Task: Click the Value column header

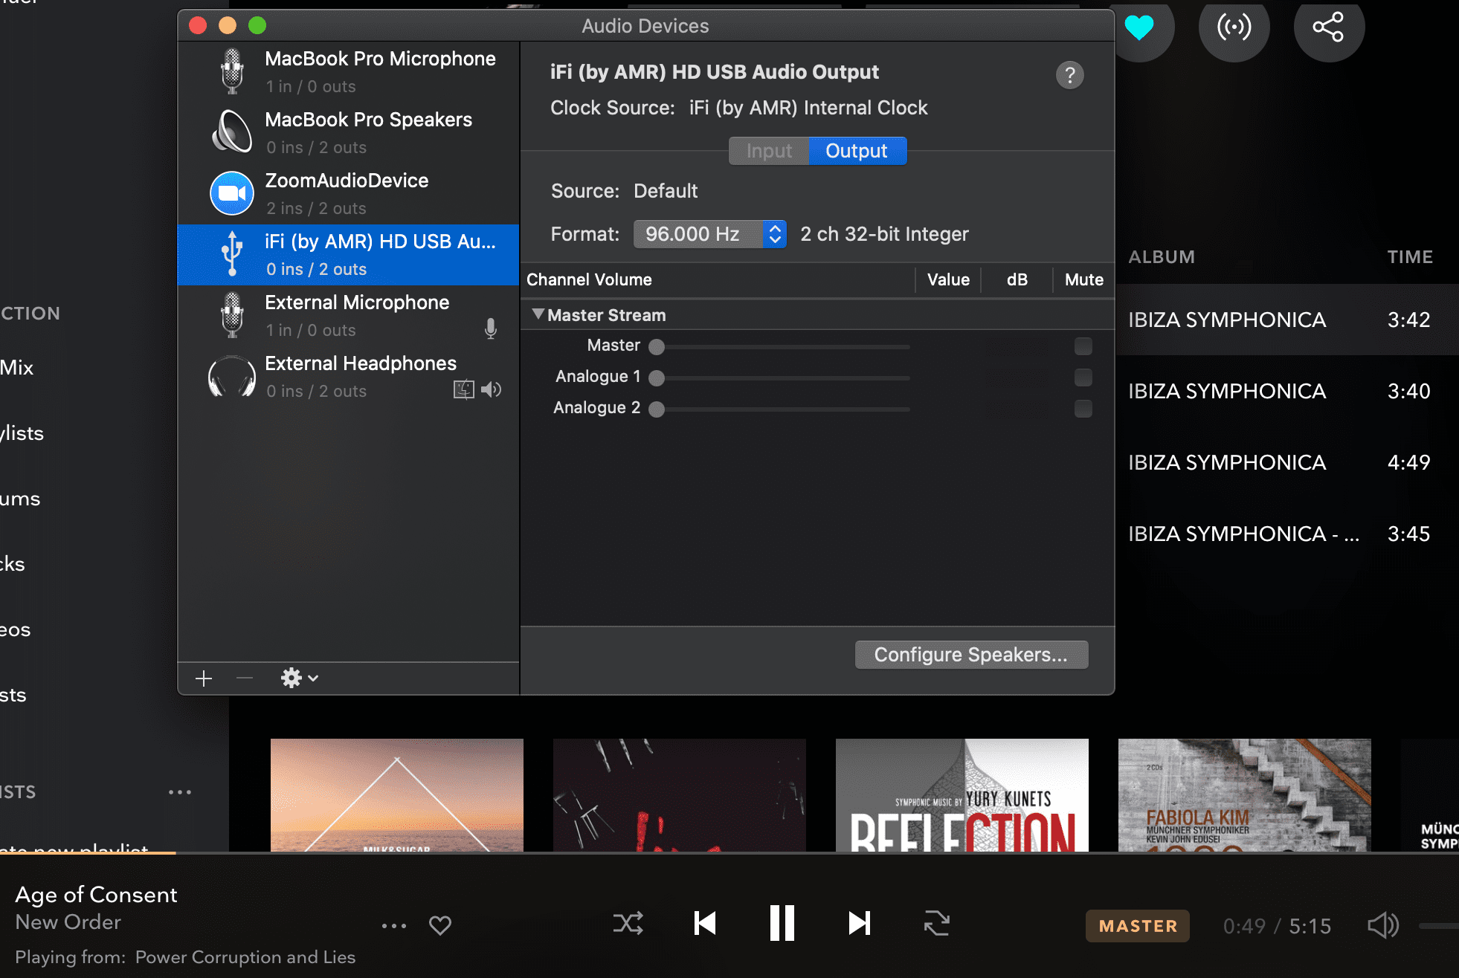Action: click(x=948, y=280)
